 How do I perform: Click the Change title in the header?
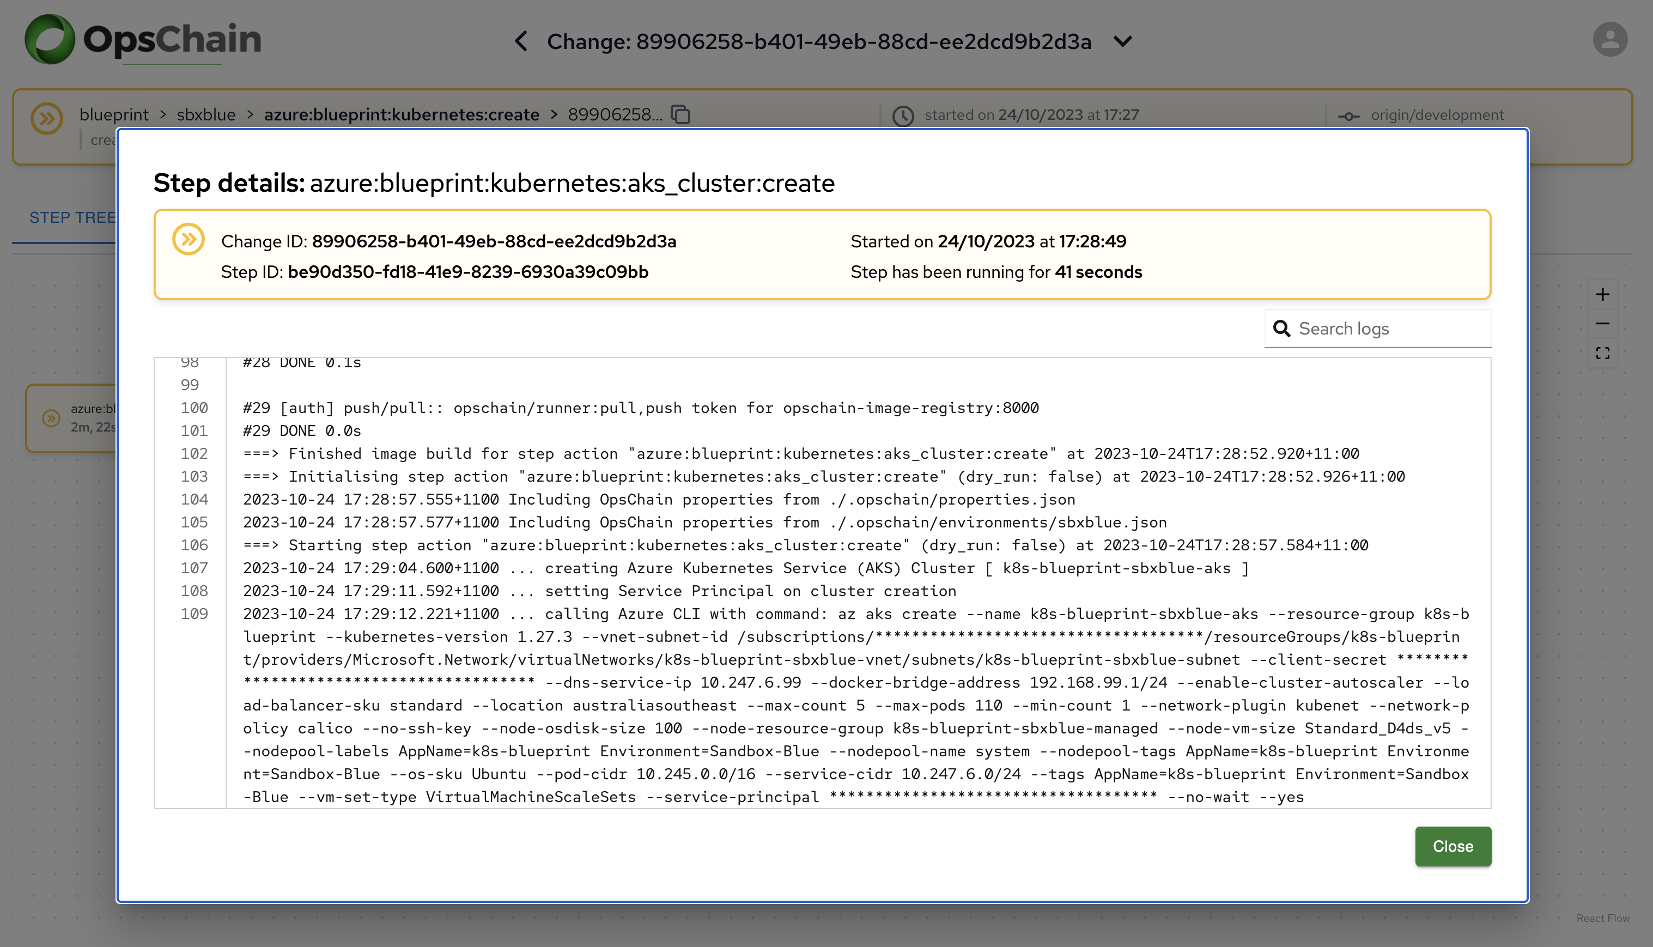click(x=819, y=41)
